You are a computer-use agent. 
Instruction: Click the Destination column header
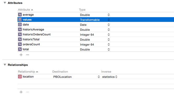point(60,72)
